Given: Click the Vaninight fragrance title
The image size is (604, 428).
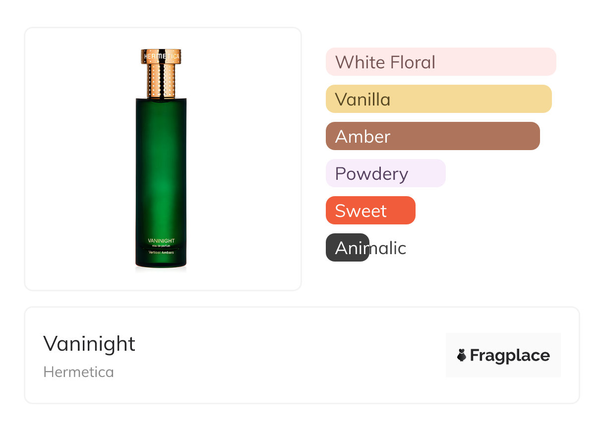Looking at the screenshot, I should pos(89,344).
